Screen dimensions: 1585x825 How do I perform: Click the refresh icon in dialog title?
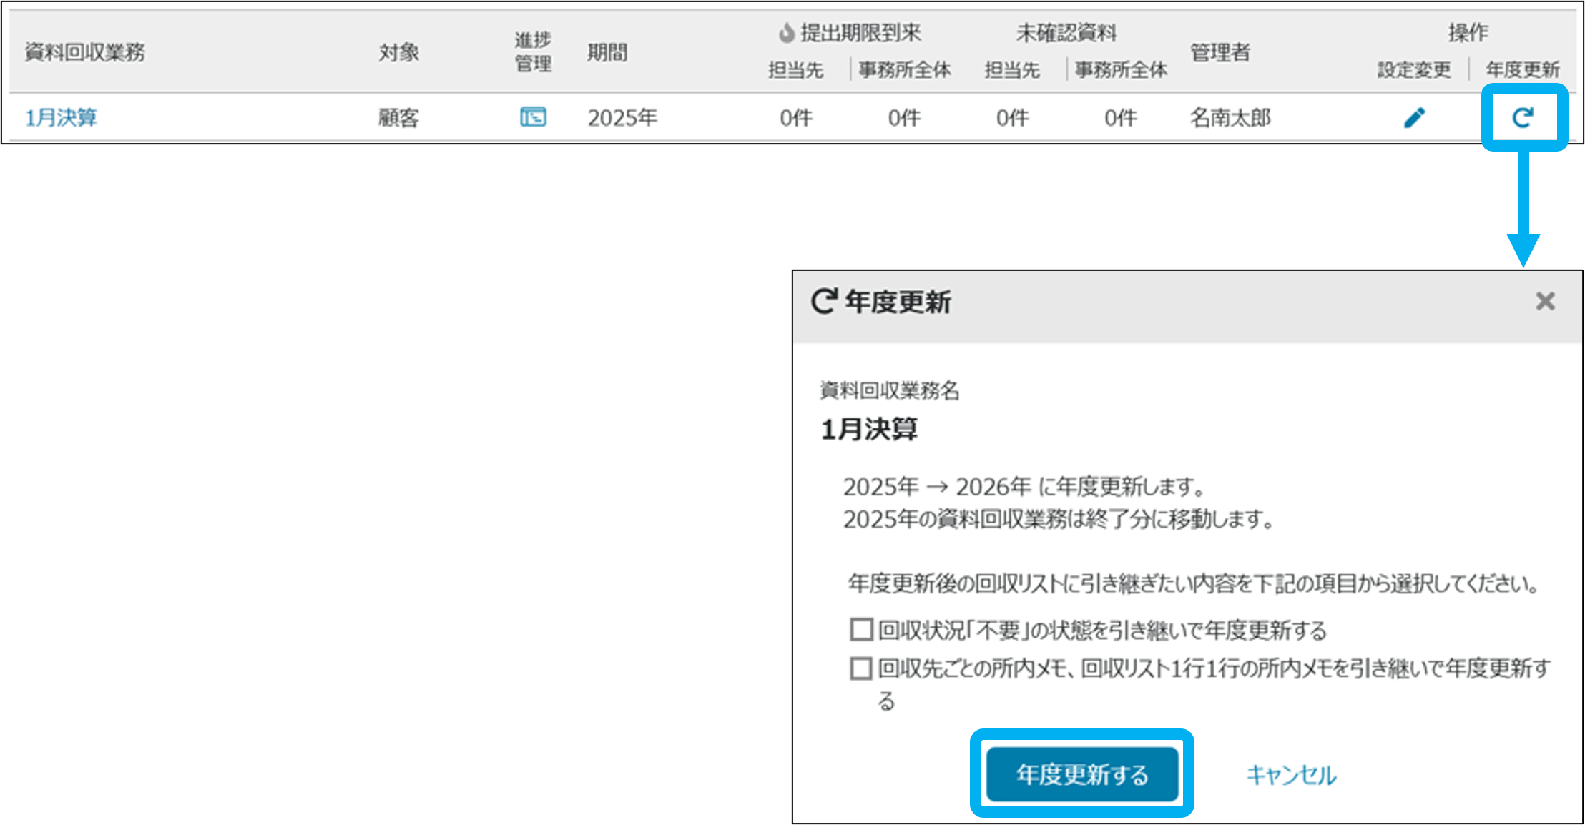pyautogui.click(x=824, y=301)
